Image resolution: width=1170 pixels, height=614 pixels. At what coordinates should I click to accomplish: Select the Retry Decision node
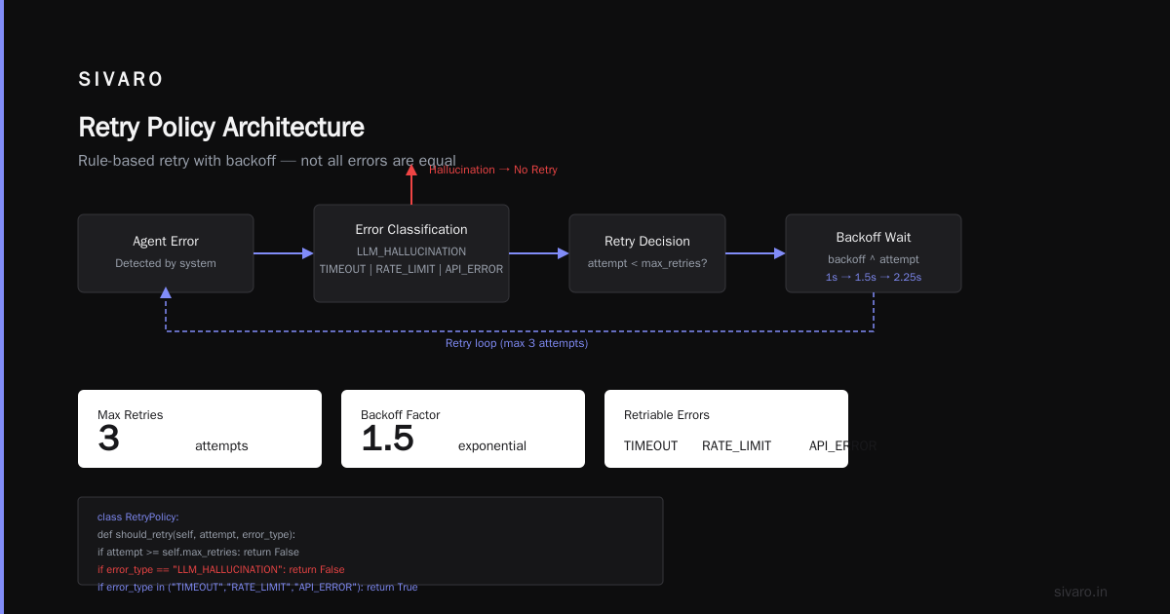click(x=647, y=253)
